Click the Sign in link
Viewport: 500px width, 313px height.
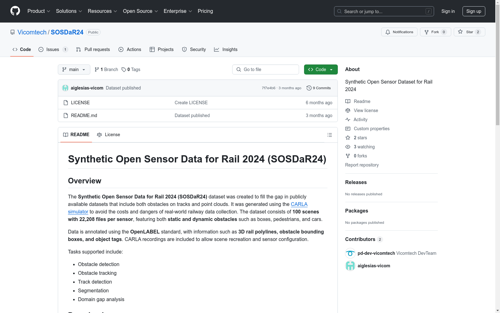tap(448, 11)
